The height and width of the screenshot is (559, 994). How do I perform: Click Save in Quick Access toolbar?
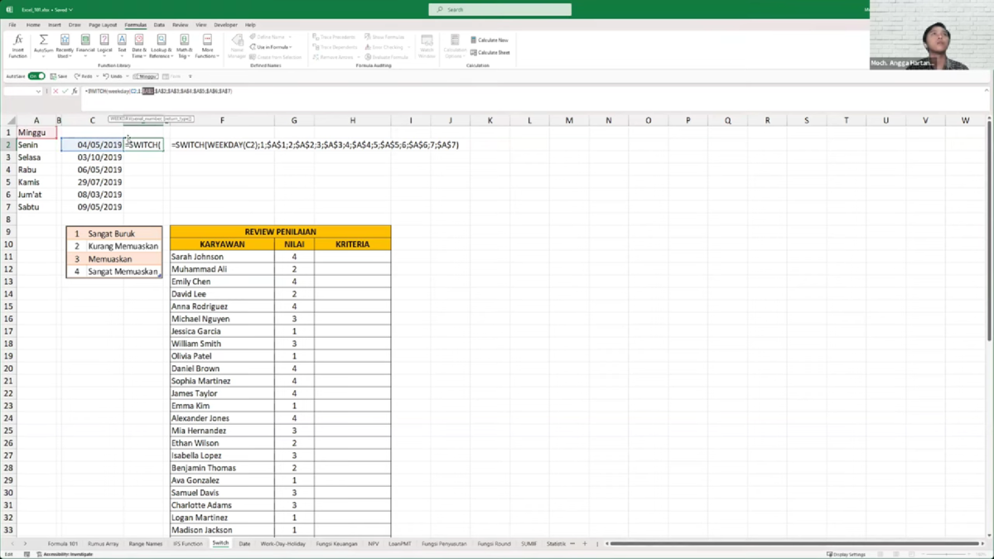pos(59,76)
